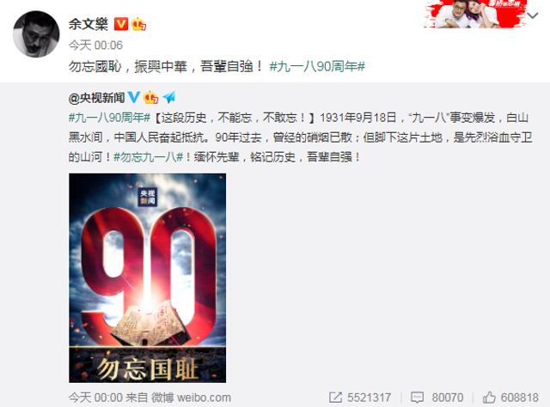Click the thumbs-up medal icon next to 余文樂
Viewport: 550px width, 407px height.
(138, 24)
